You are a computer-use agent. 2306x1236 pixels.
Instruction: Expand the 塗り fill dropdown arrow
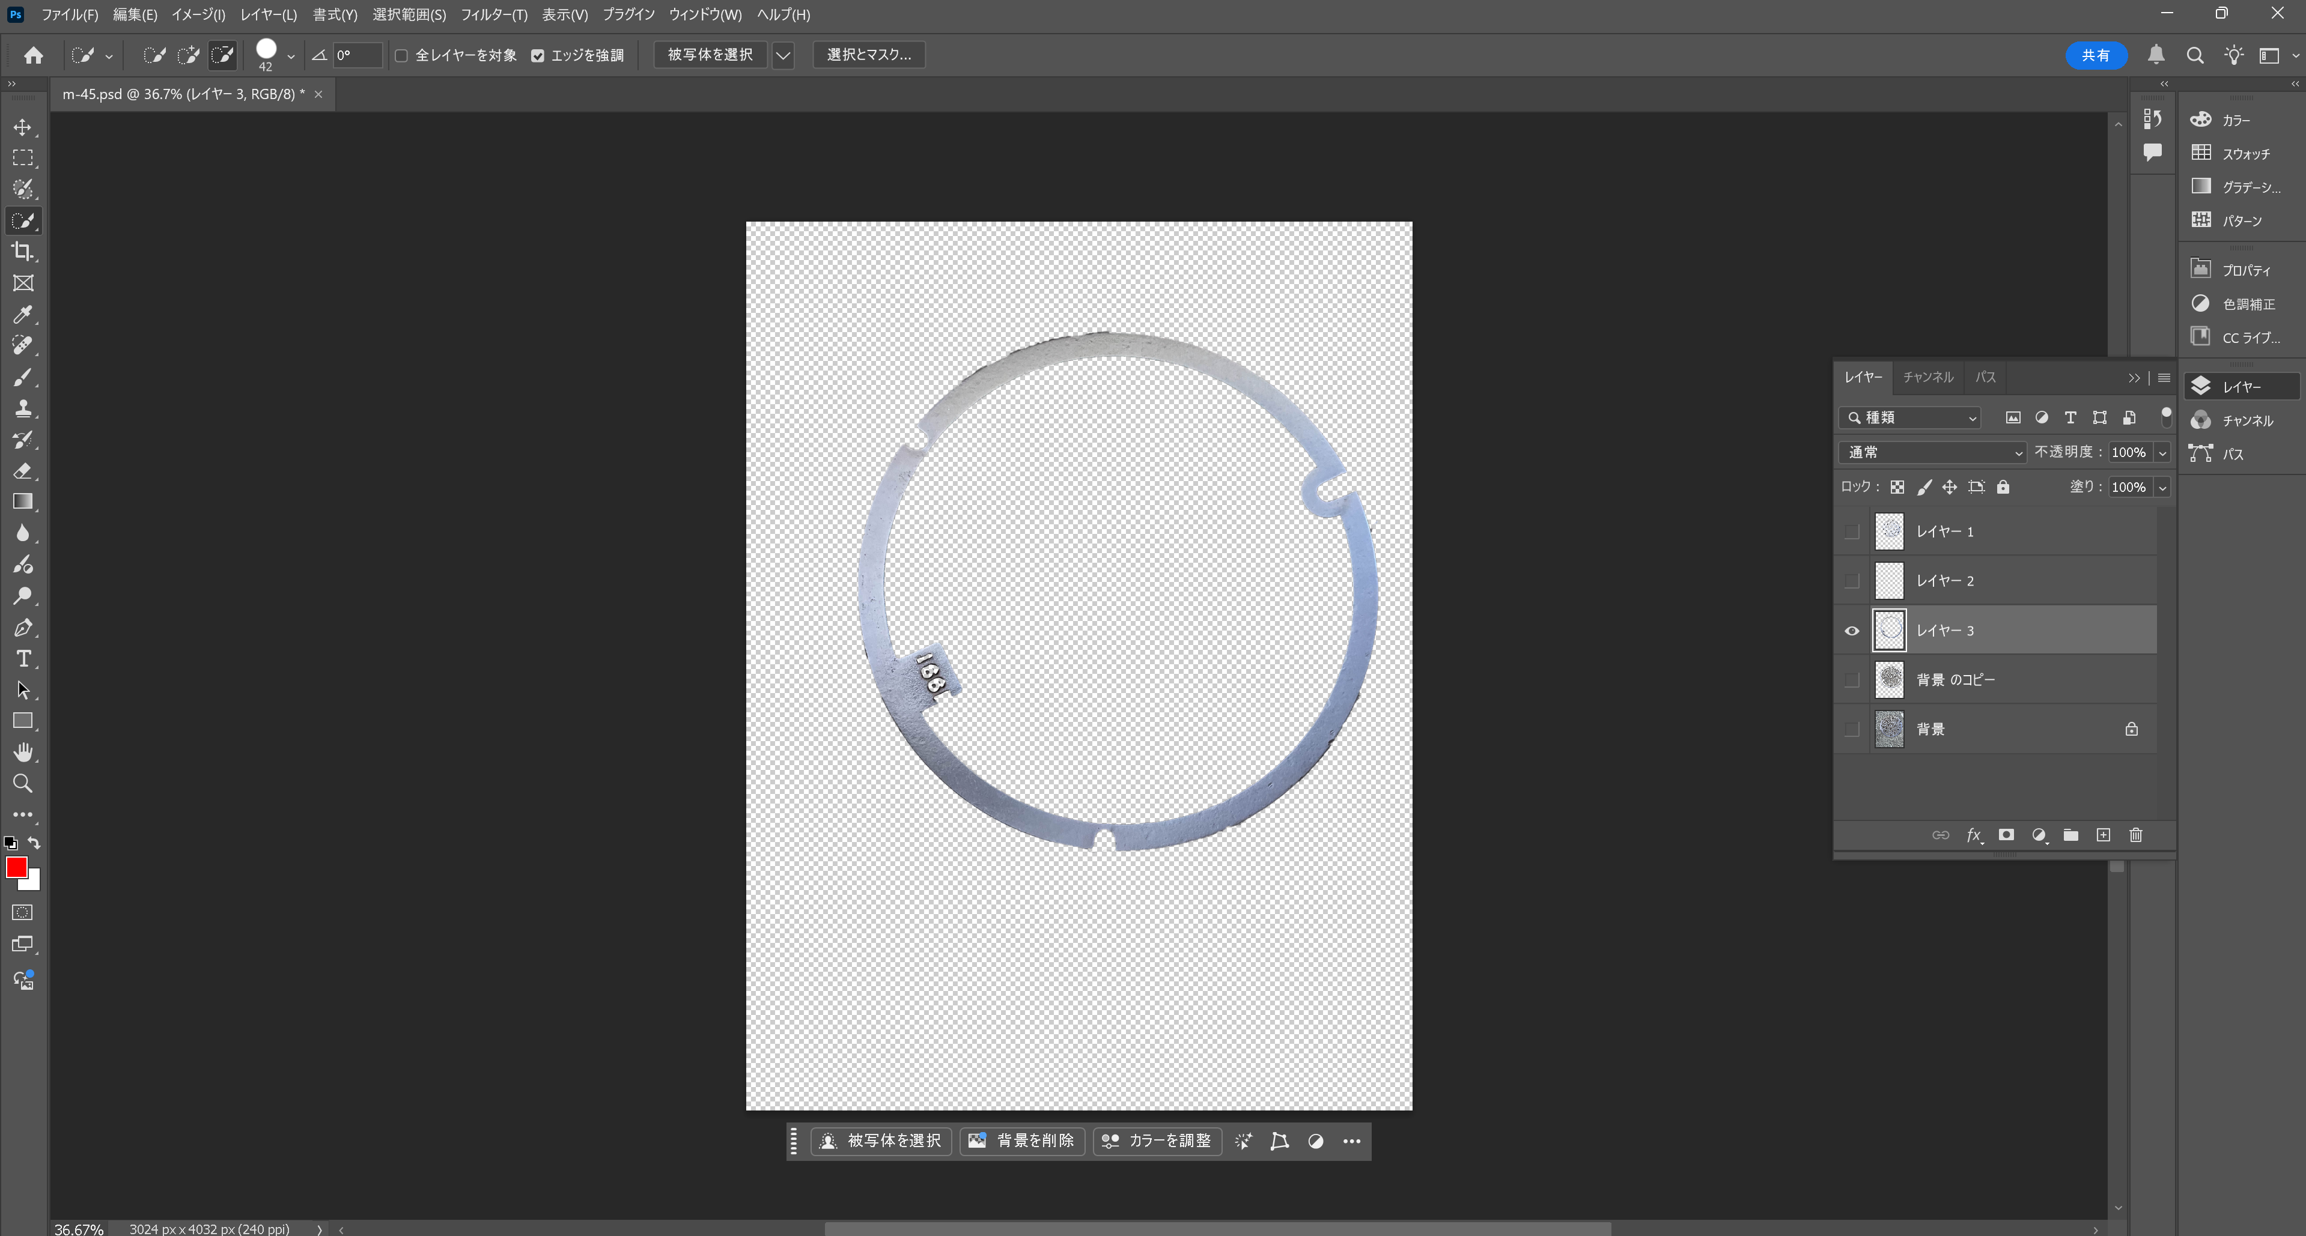point(2162,488)
